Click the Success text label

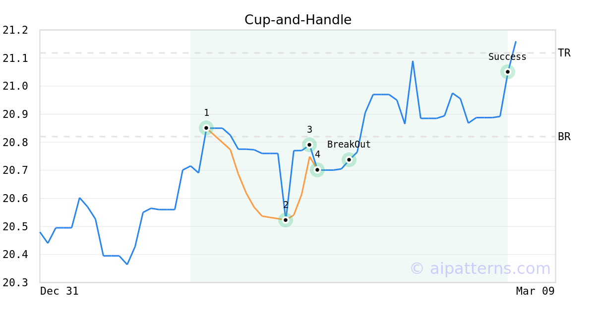507,57
